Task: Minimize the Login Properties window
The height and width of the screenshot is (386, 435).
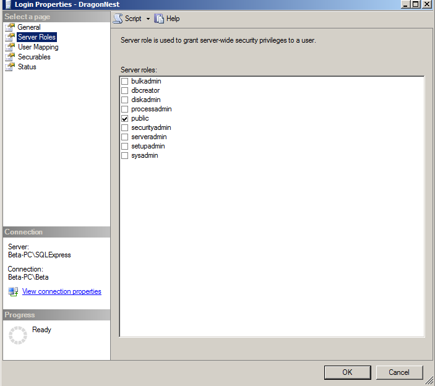Action: click(406, 4)
